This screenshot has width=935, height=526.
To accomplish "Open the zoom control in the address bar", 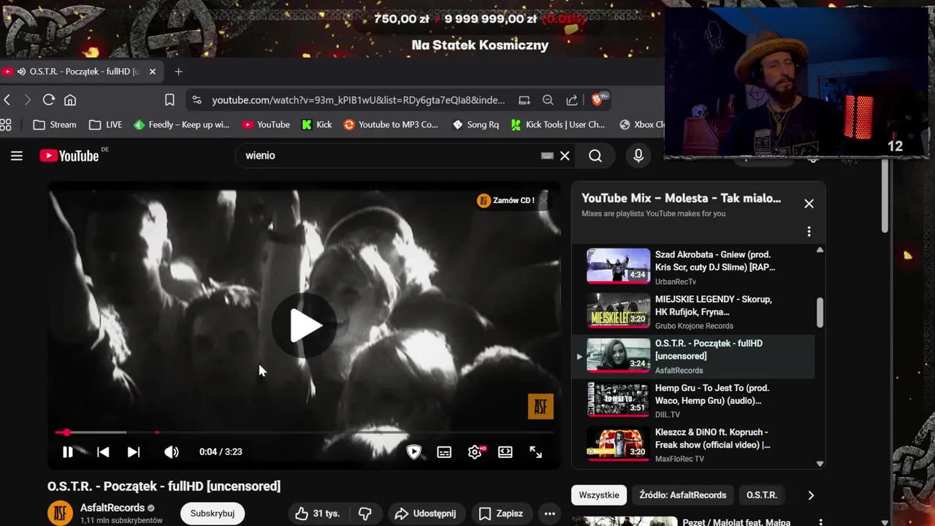I will (548, 100).
